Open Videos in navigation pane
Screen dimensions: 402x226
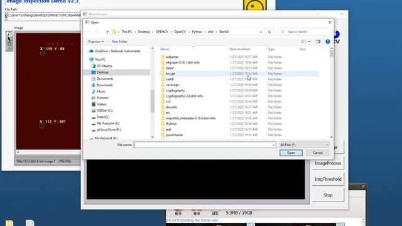(x=102, y=104)
